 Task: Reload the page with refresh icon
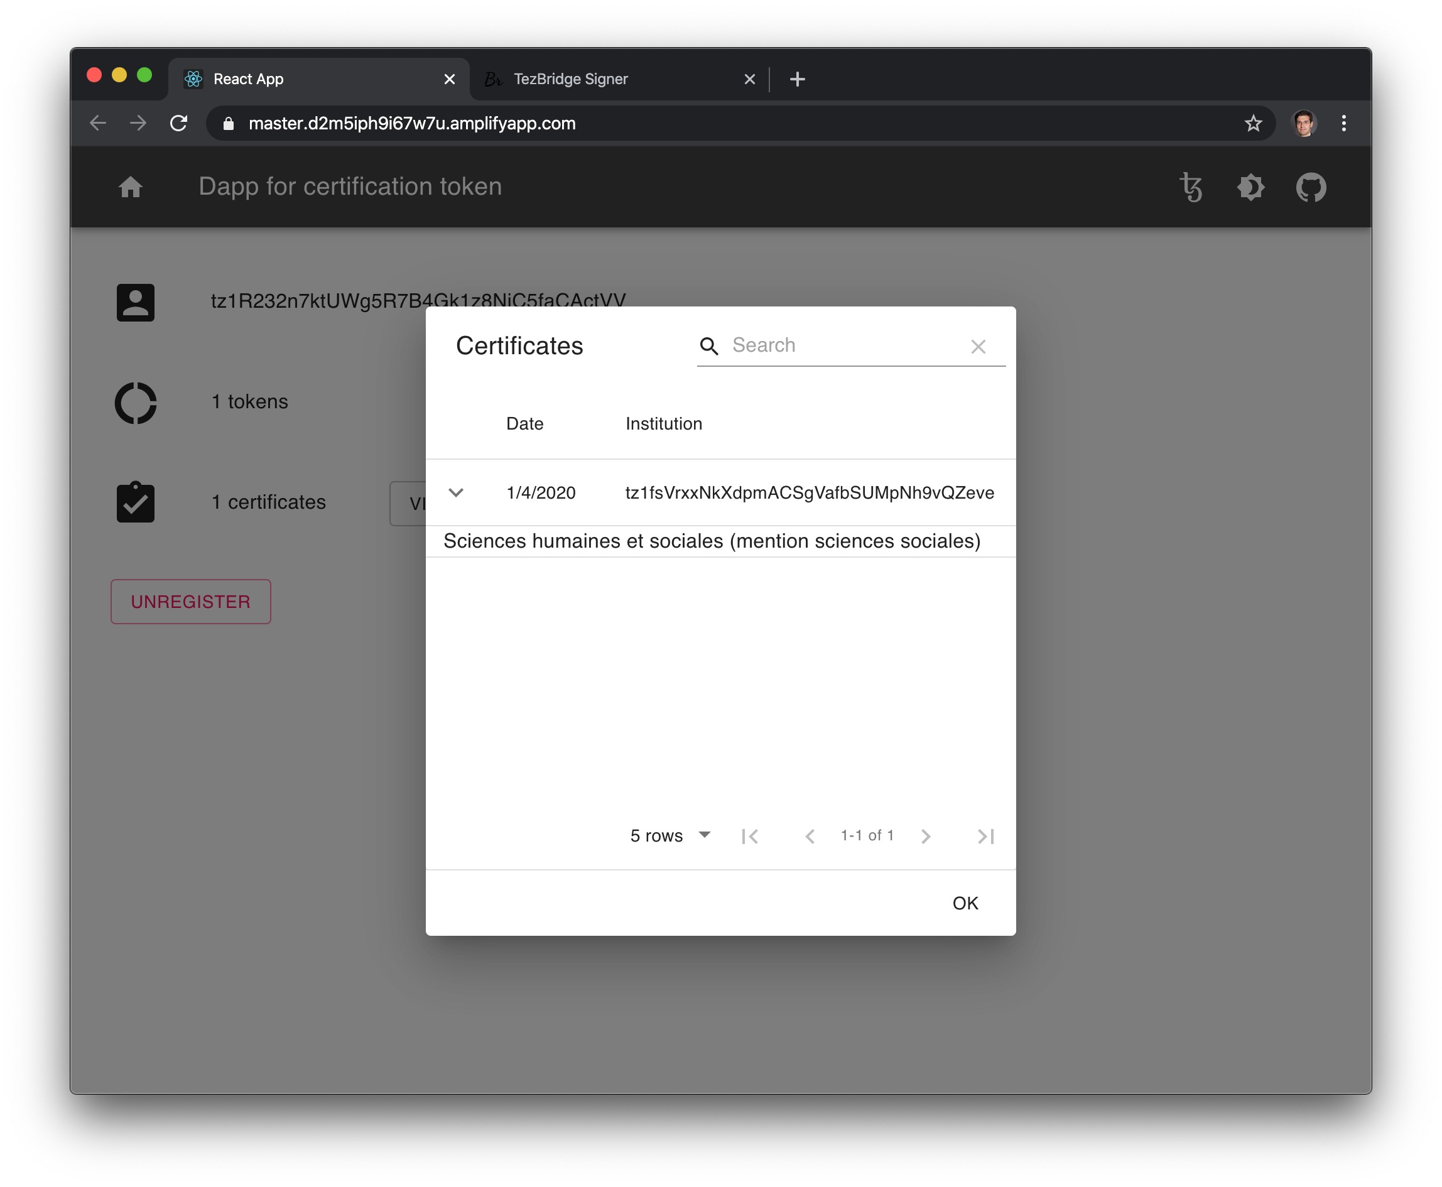[179, 124]
